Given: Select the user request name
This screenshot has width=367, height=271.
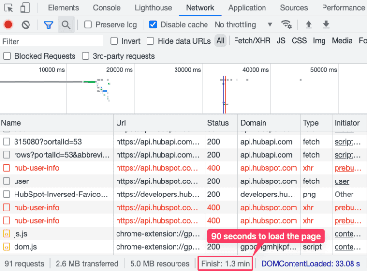Looking at the screenshot, I should [x=21, y=181].
